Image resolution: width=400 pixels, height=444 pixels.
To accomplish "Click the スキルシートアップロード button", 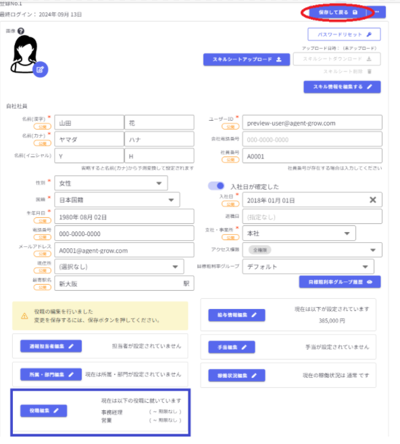I will pyautogui.click(x=247, y=59).
